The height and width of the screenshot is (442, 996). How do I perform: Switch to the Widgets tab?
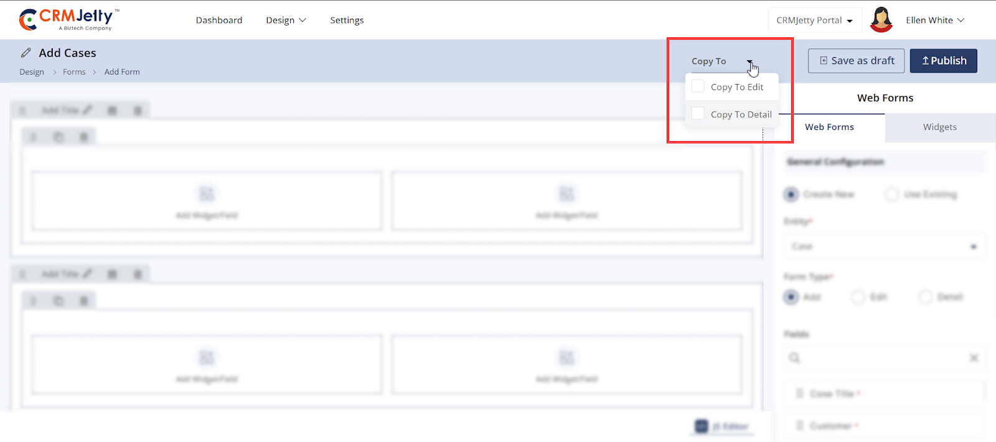tap(939, 127)
